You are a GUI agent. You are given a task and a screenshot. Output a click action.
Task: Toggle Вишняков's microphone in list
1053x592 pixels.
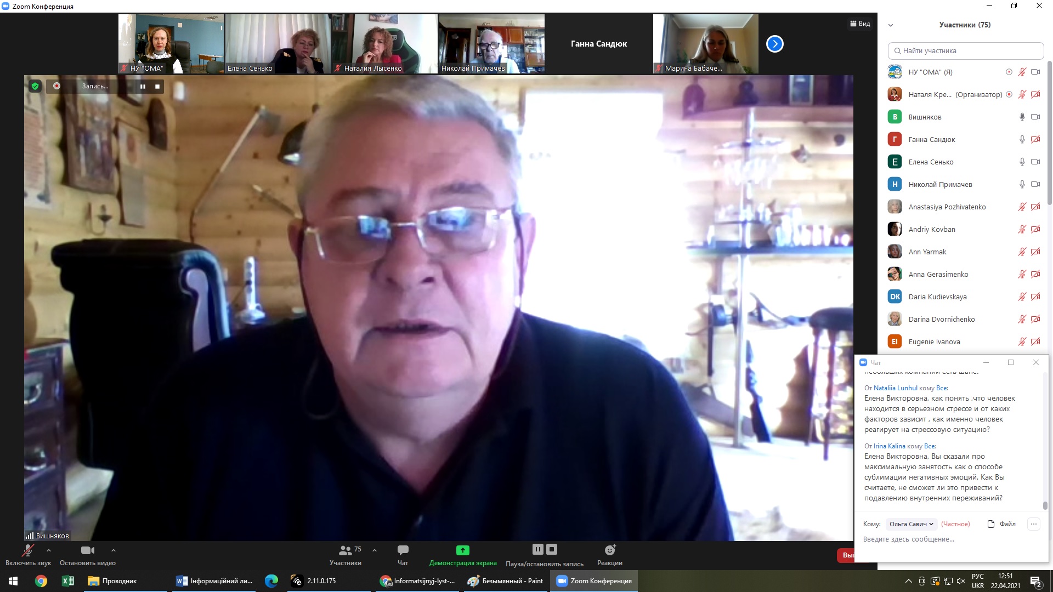1022,117
